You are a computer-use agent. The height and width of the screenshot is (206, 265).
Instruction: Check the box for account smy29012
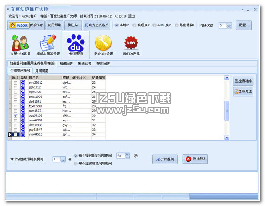pos(15,83)
